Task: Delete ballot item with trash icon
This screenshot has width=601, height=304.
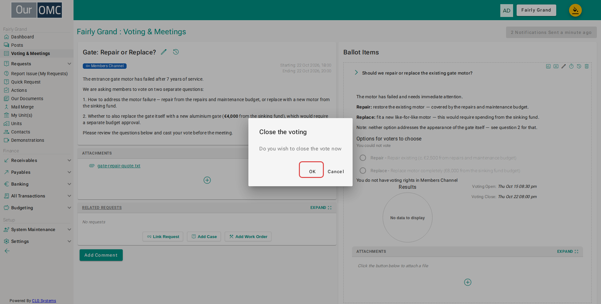Action: (x=587, y=66)
